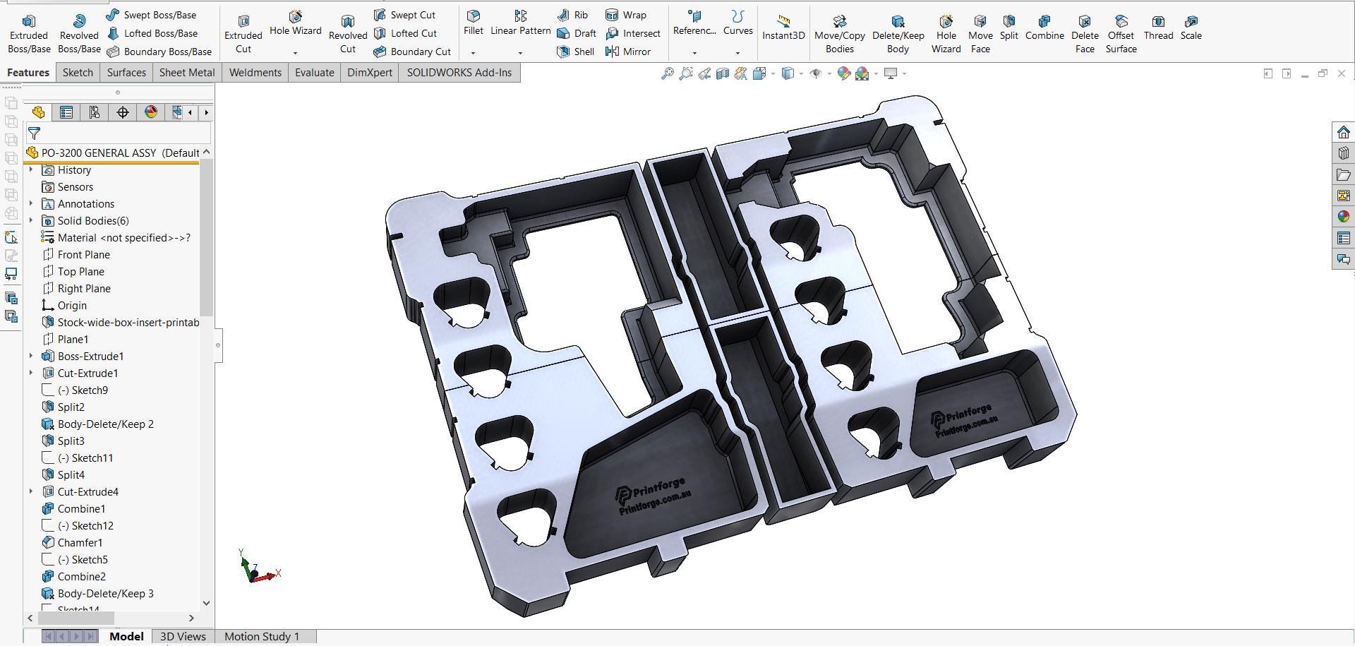Expand the Cut-Extrude4 feature

[x=30, y=491]
